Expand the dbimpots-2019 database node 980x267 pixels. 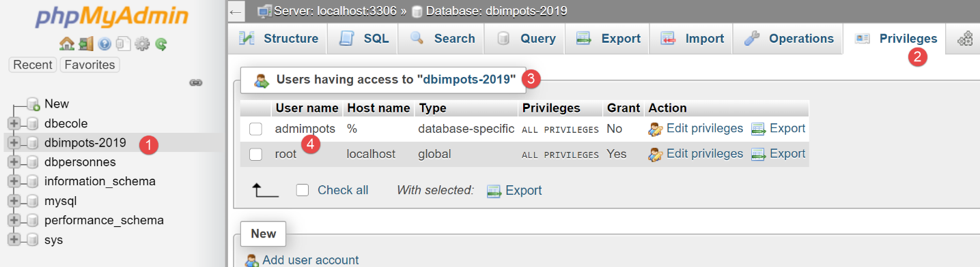[13, 143]
